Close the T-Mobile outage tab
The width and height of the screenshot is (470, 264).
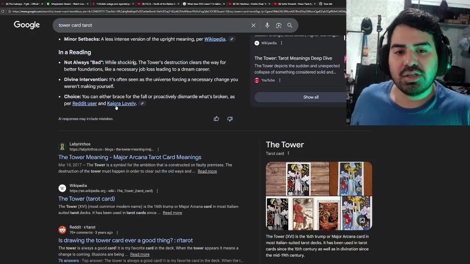[133, 4]
